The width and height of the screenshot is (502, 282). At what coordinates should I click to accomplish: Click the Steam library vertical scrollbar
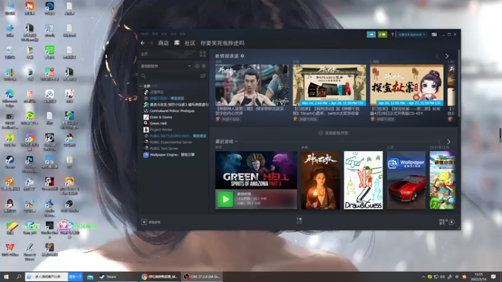tap(459, 83)
